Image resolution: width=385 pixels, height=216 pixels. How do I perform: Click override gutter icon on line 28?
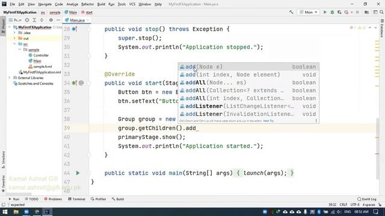[75, 29]
